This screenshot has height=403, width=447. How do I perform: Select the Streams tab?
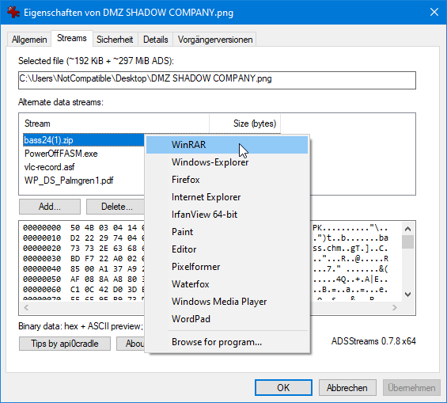tap(72, 38)
